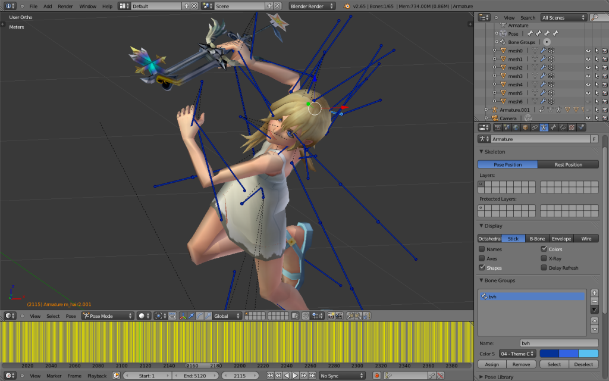Open the 04 - Theme Color Set dropdown
This screenshot has height=381, width=609.
pyautogui.click(x=518, y=354)
